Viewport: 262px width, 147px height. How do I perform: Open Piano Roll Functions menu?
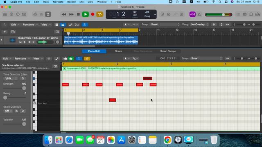tap(22, 59)
